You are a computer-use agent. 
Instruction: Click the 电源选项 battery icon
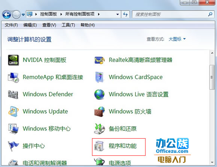[x=100, y=162]
